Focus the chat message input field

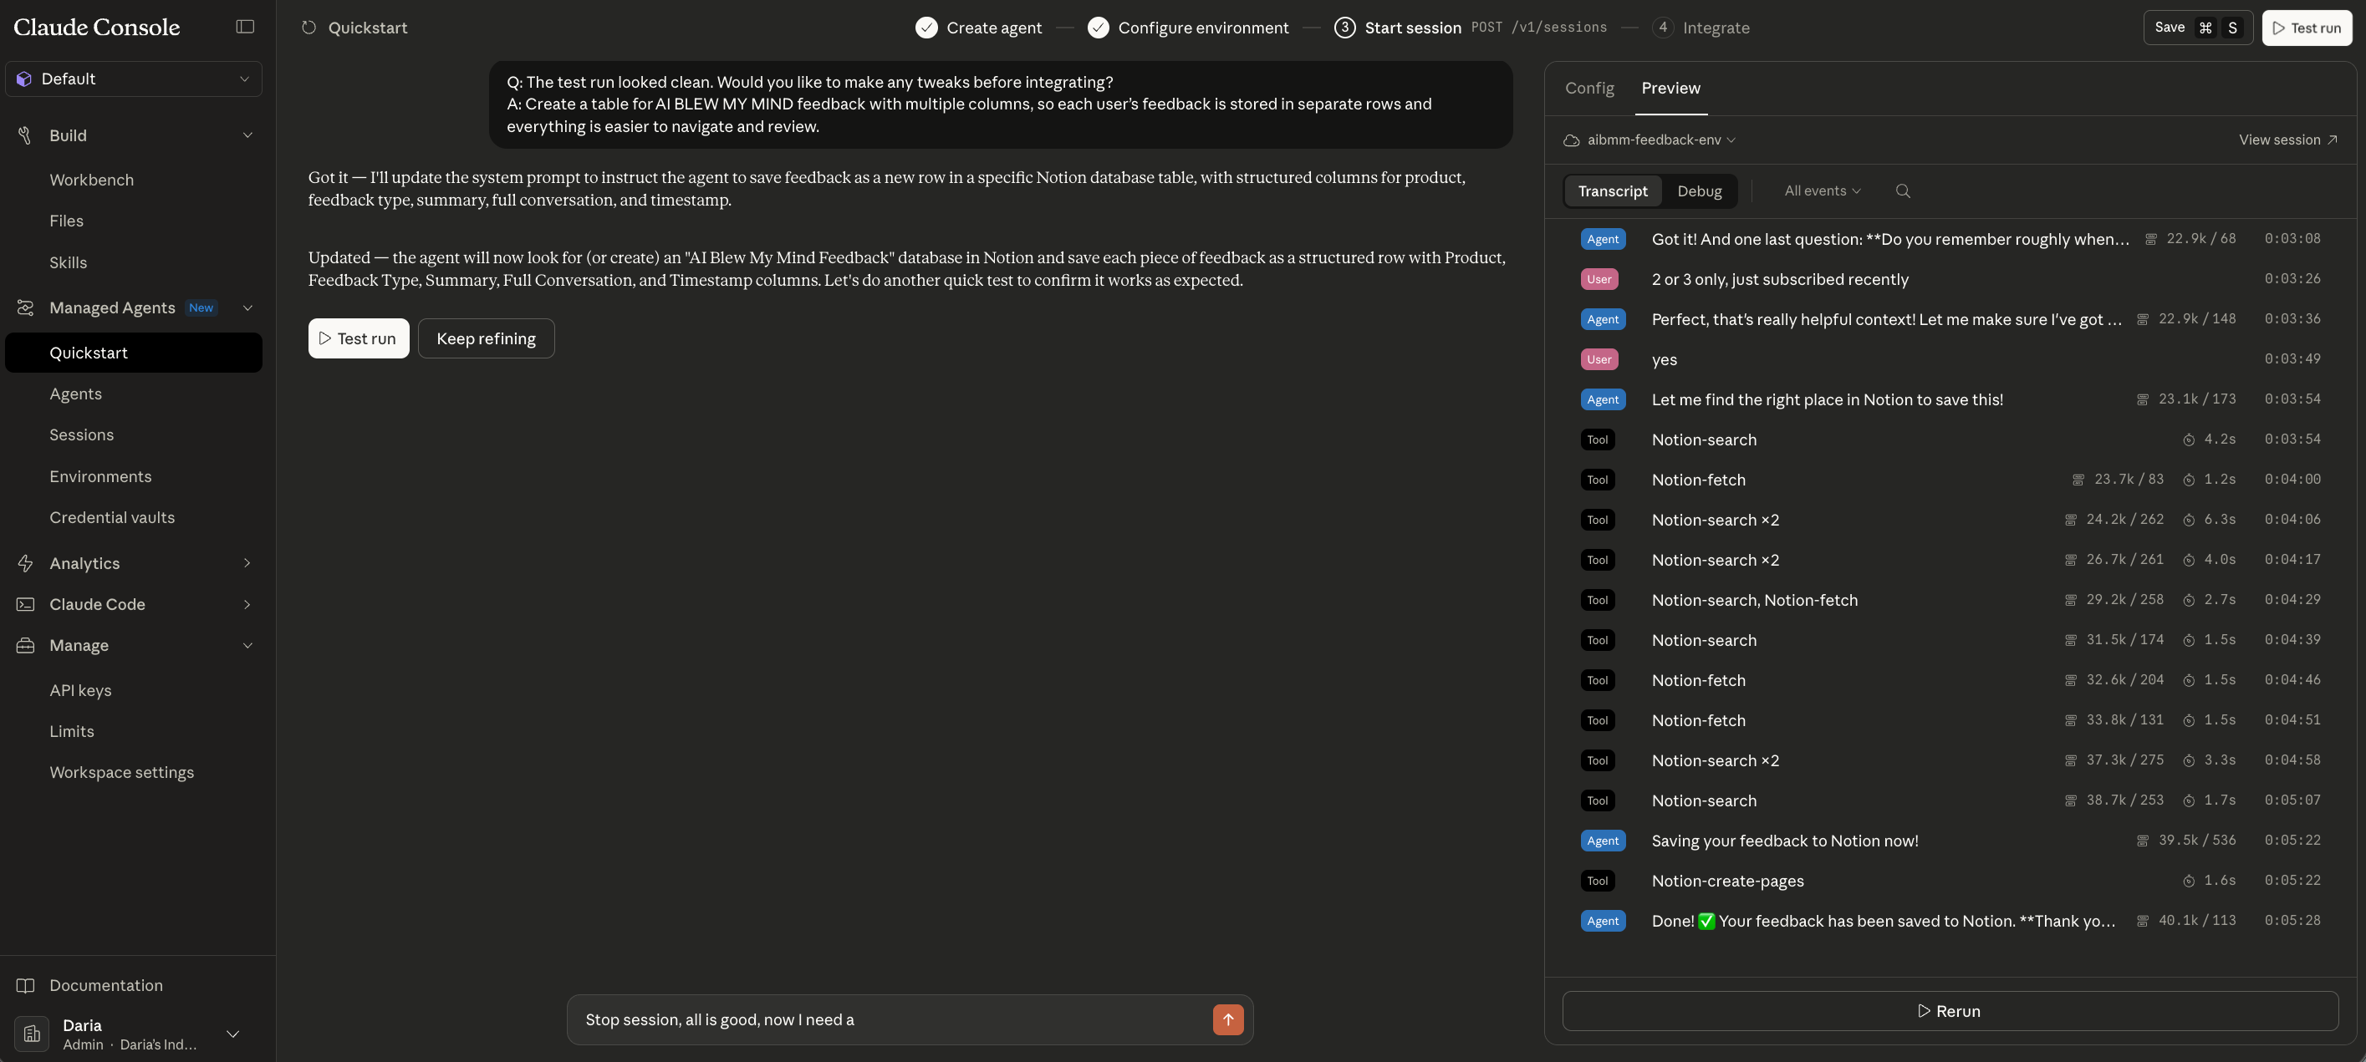pos(895,1019)
